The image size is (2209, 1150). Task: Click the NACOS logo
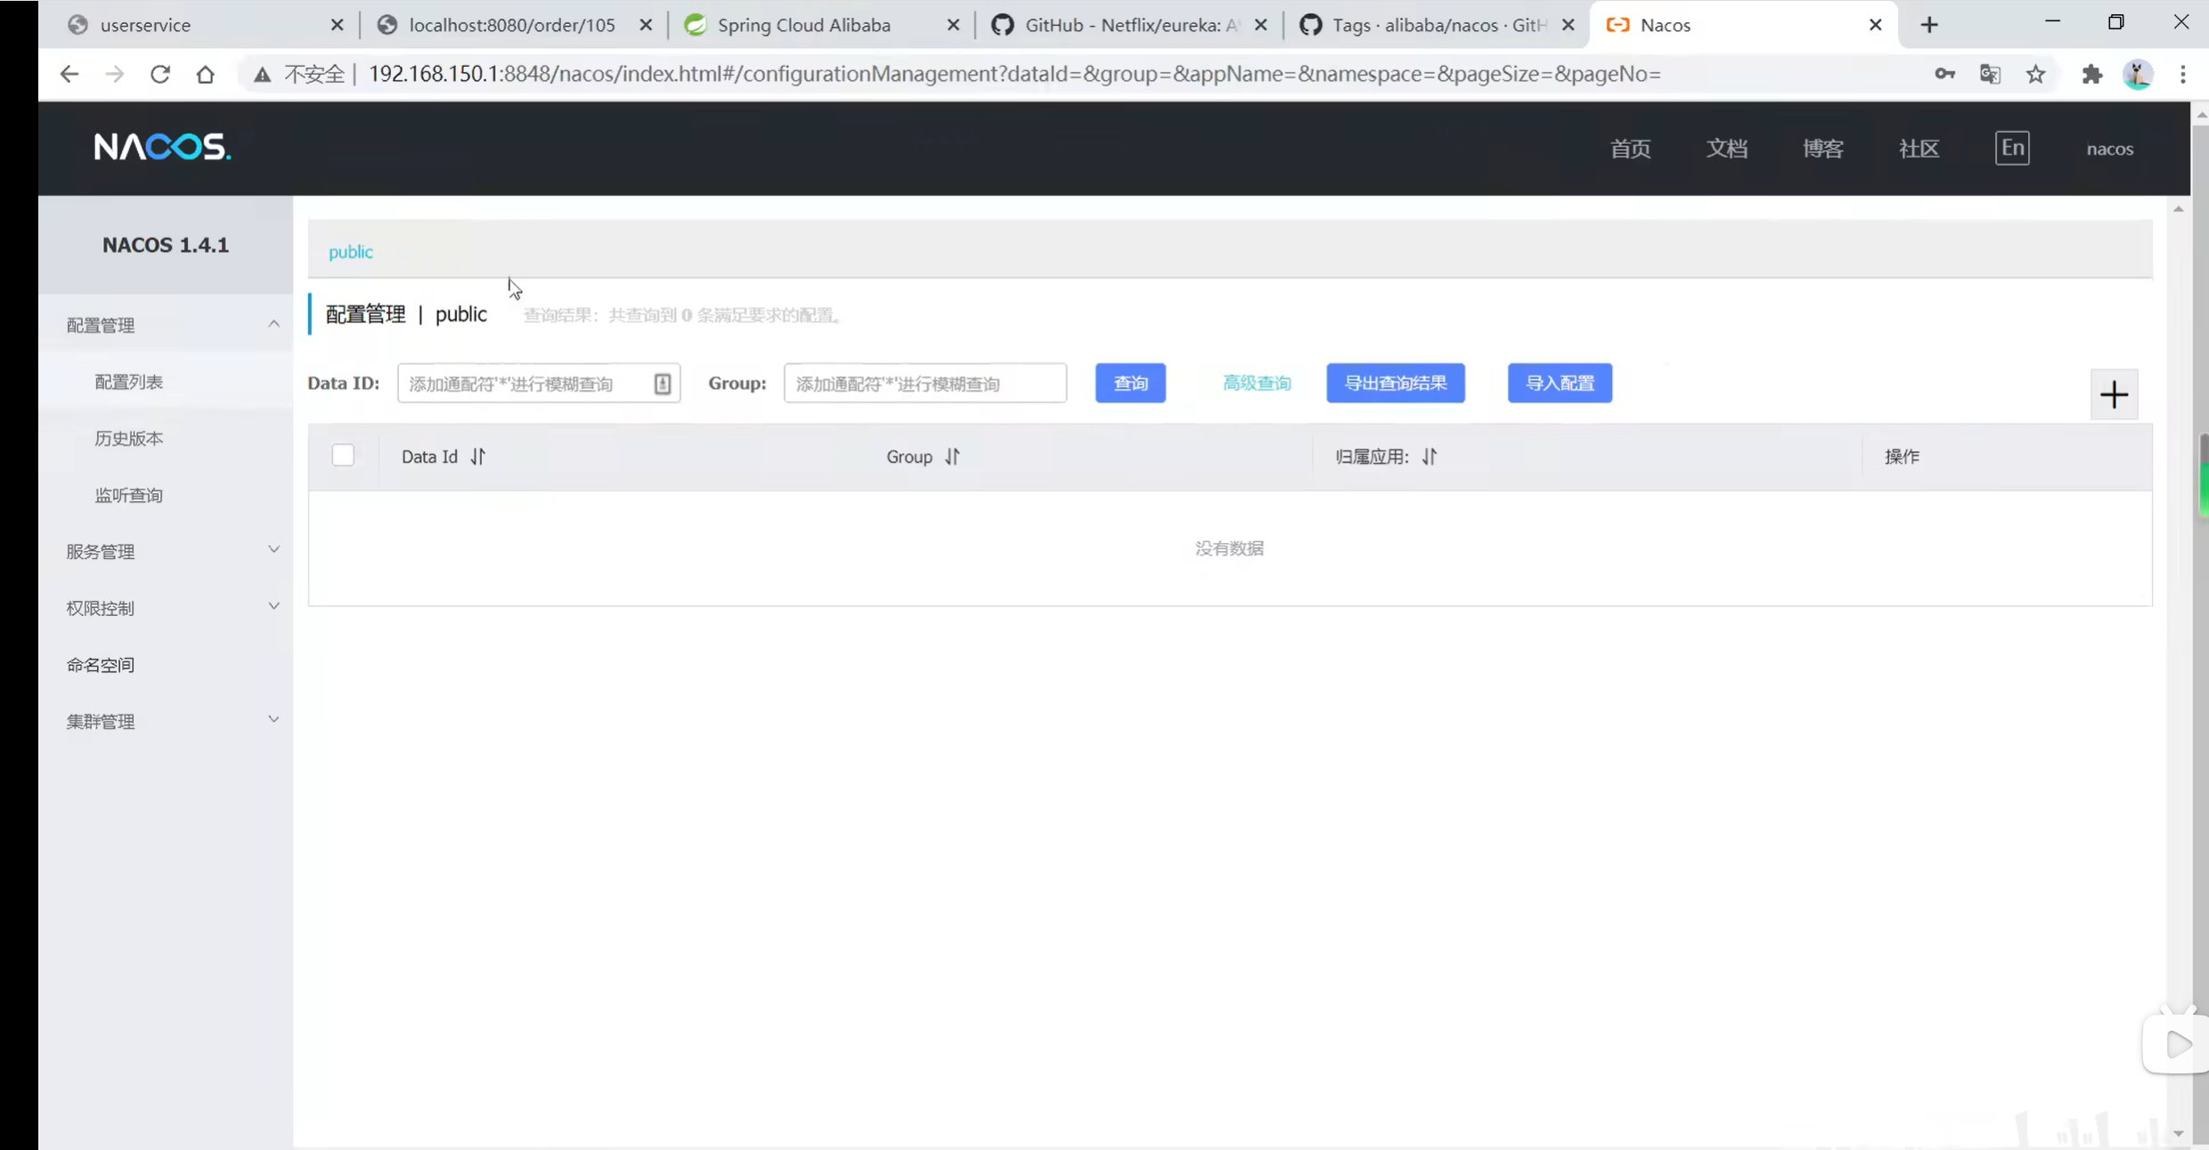[x=162, y=148]
